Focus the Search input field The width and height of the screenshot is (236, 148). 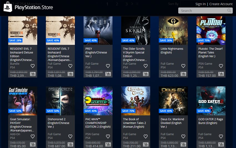(x=205, y=11)
